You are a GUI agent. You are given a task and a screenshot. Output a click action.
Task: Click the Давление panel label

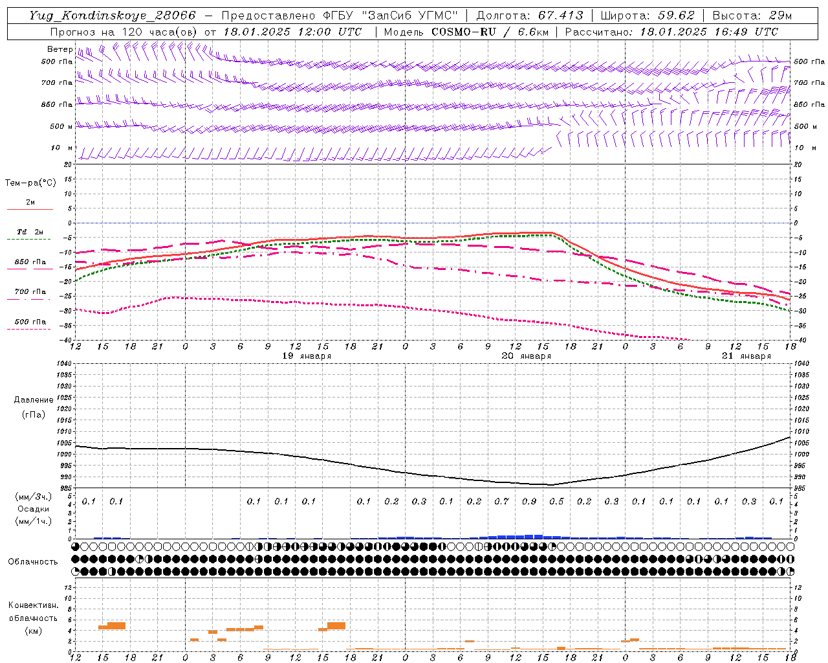(x=34, y=400)
